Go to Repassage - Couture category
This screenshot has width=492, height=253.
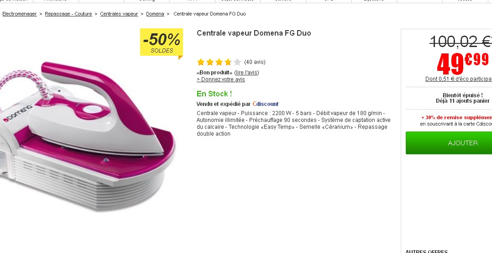[x=68, y=14]
